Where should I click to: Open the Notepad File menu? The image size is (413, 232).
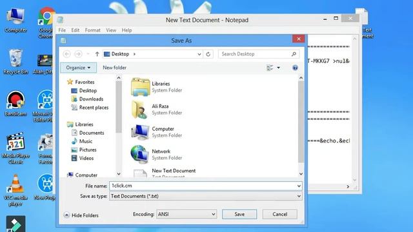tap(62, 30)
